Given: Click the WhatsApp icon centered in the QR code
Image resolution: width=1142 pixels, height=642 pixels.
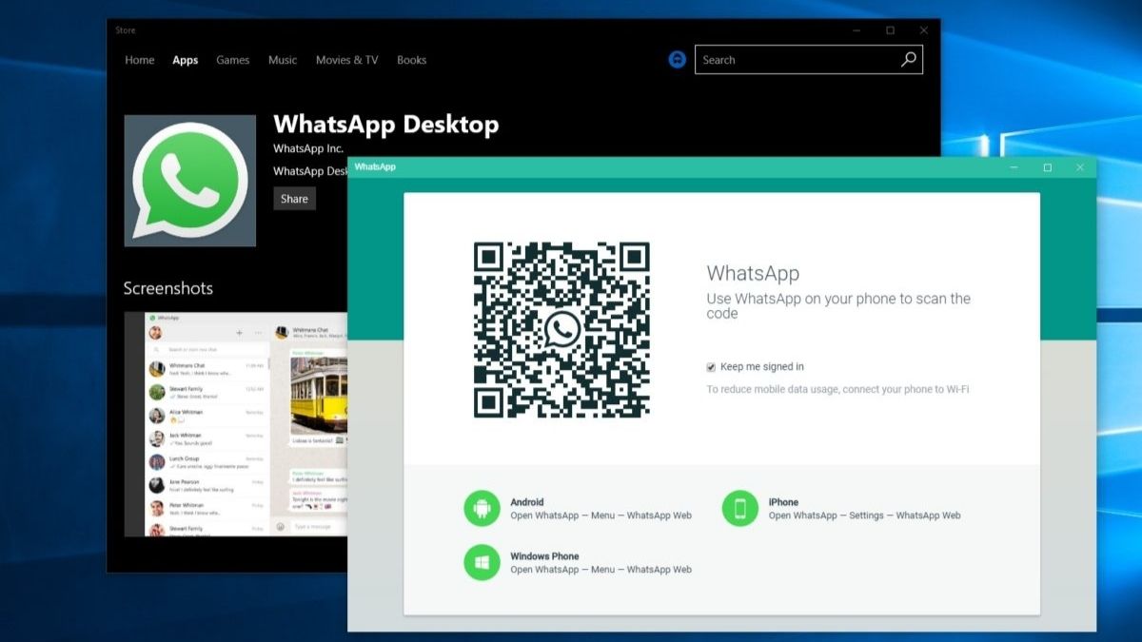Looking at the screenshot, I should [x=561, y=329].
